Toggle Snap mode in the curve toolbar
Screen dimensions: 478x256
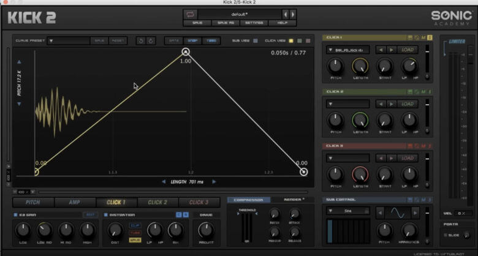[192, 41]
